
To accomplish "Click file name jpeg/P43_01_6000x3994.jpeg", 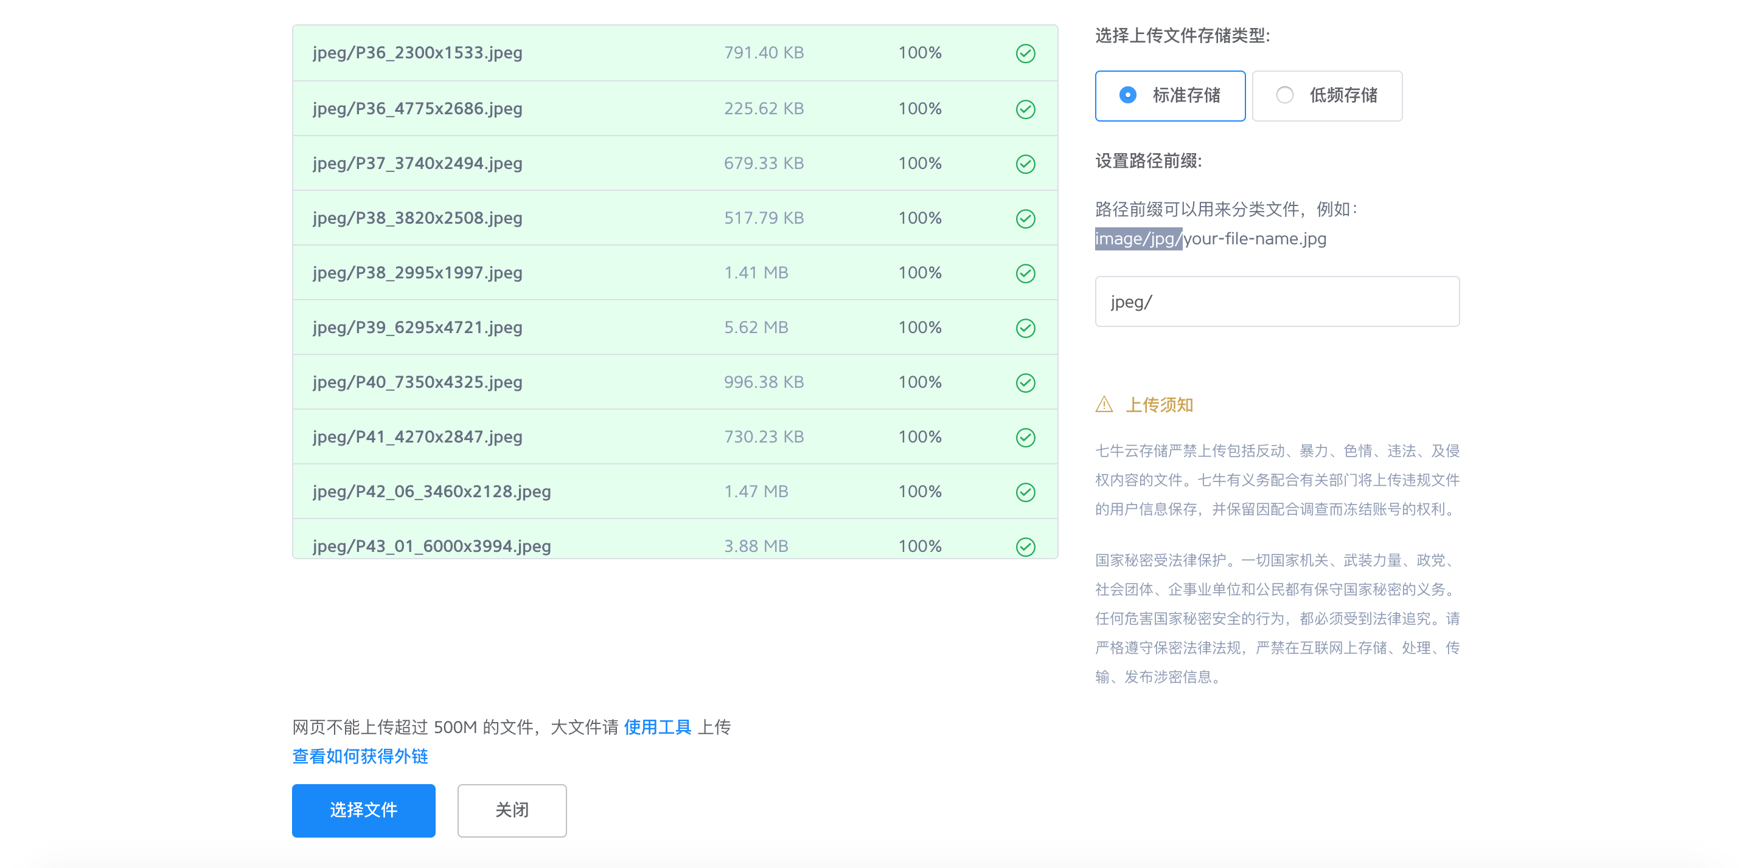I will click(x=431, y=546).
